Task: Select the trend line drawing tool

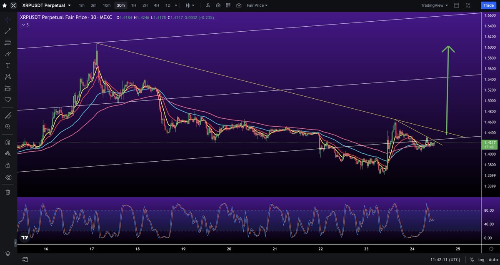Action: click(7, 31)
